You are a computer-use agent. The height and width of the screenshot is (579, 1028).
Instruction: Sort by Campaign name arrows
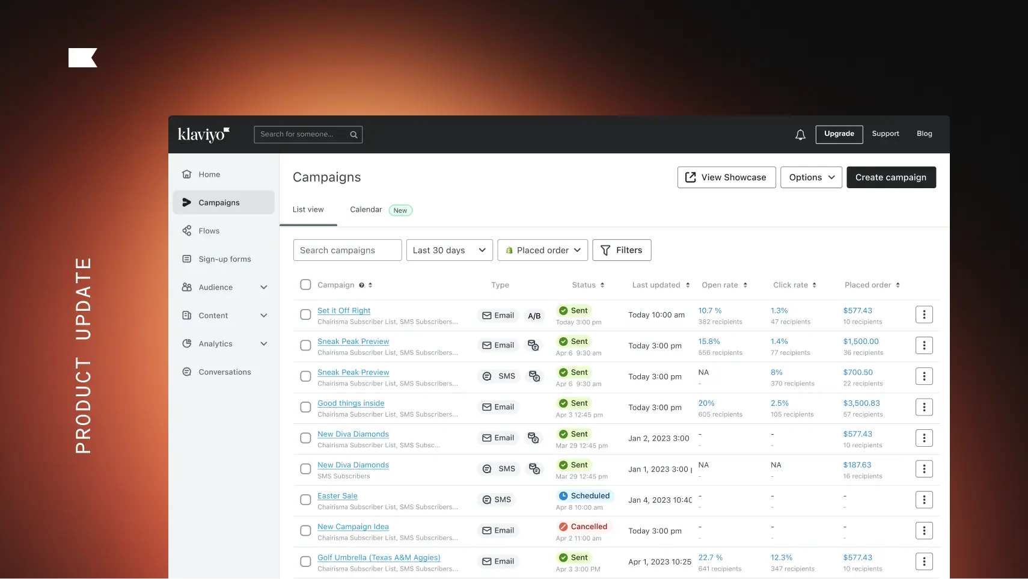[370, 286]
